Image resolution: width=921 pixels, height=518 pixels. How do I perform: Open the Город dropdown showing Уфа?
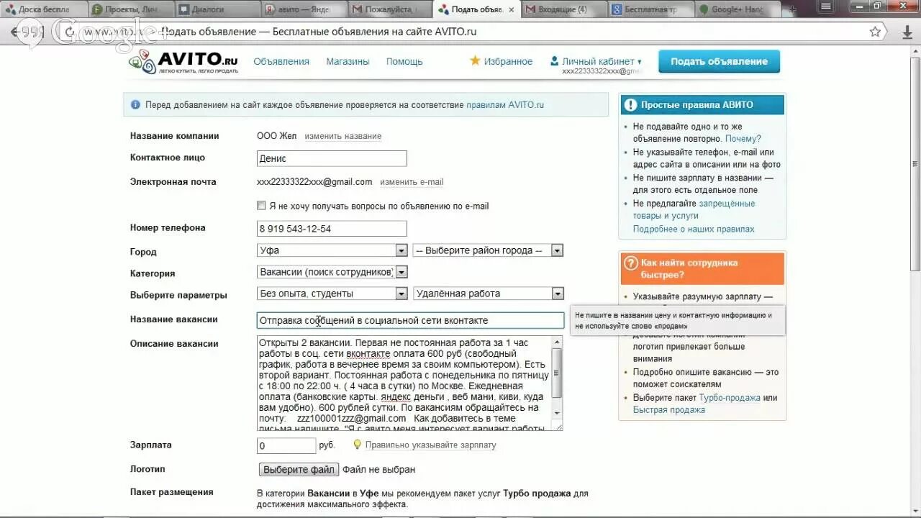coord(332,250)
